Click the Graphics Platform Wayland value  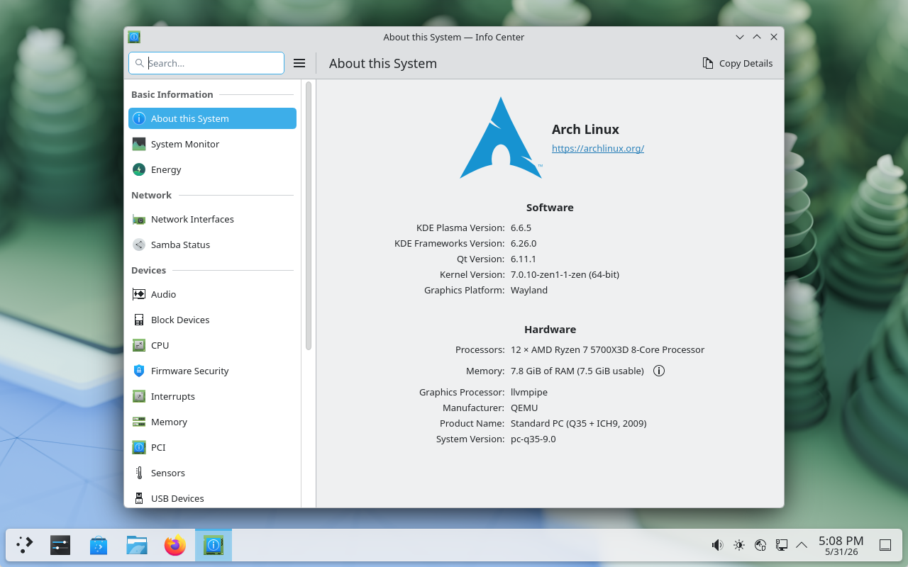(529, 290)
